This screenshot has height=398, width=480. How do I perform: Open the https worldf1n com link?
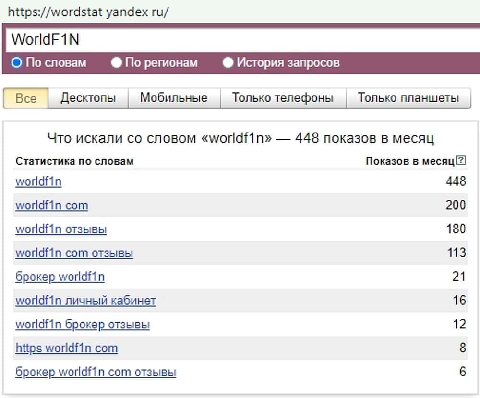pos(66,349)
